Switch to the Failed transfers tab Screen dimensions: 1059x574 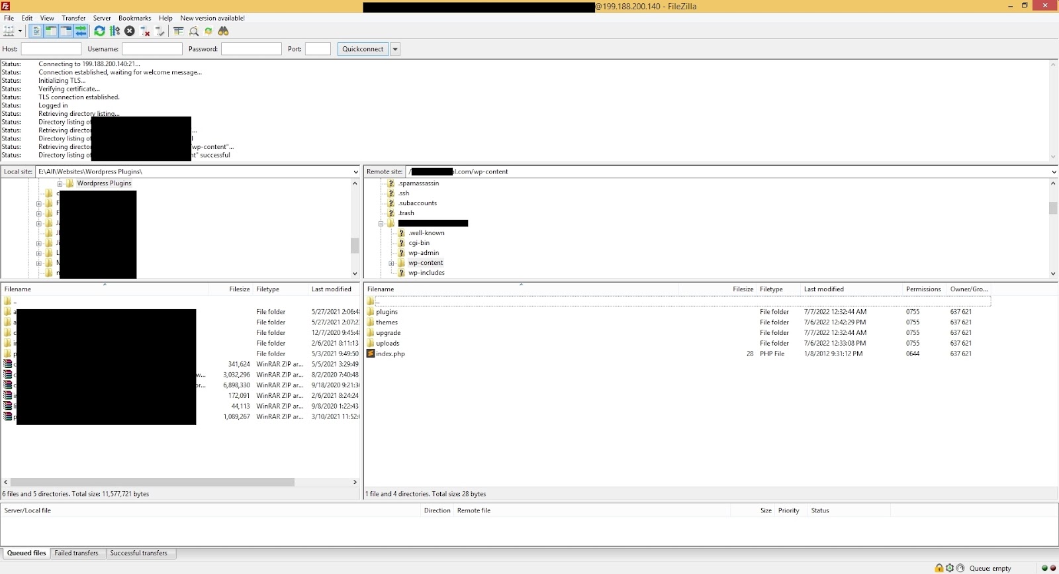click(77, 553)
